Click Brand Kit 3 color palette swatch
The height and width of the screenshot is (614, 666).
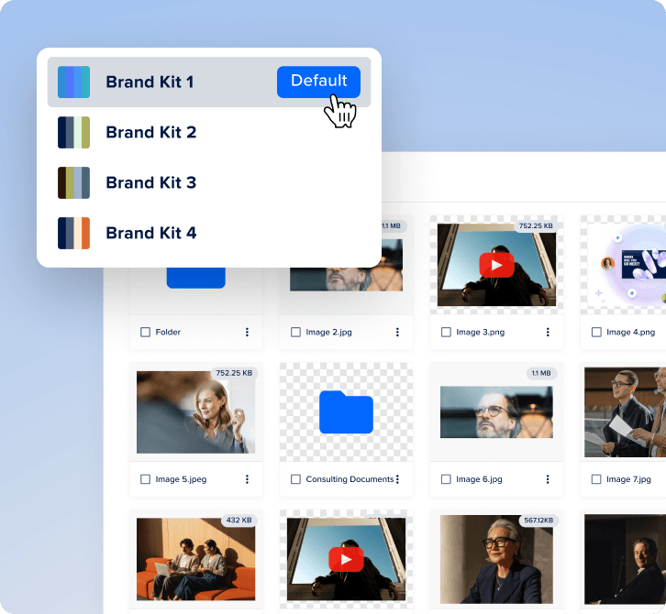74,183
